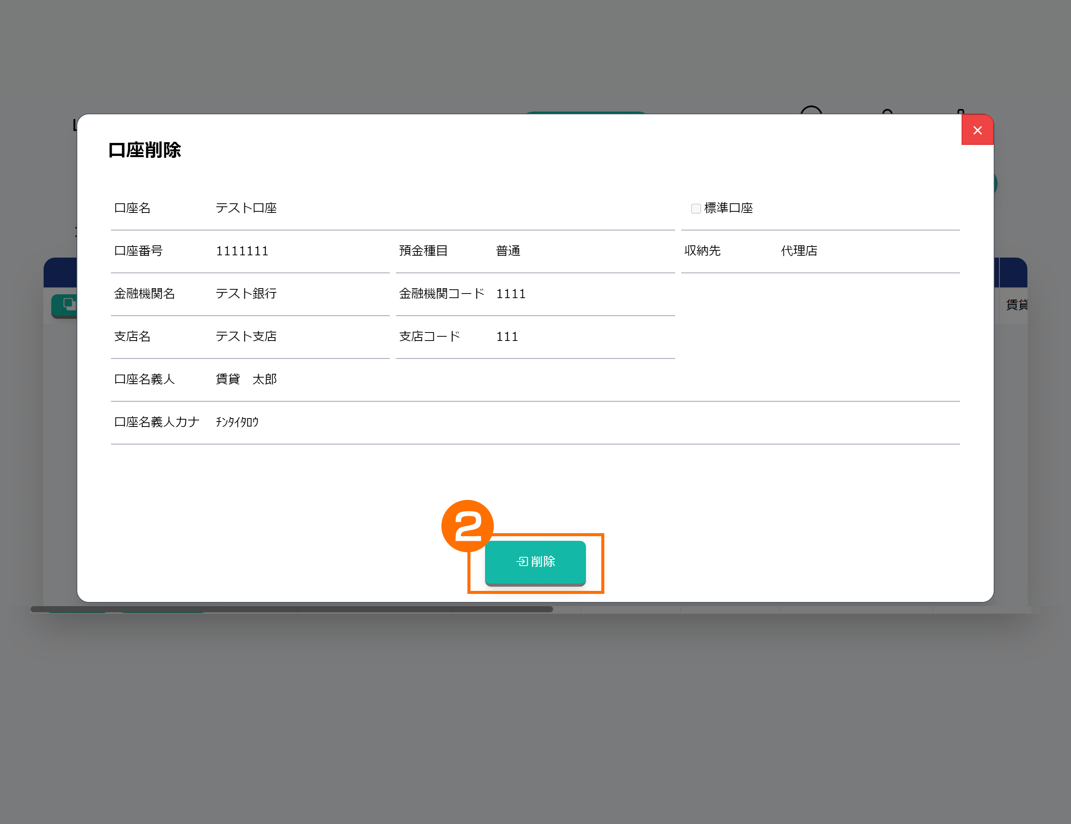Click the 支店コード value 111
The image size is (1071, 824).
pos(507,337)
